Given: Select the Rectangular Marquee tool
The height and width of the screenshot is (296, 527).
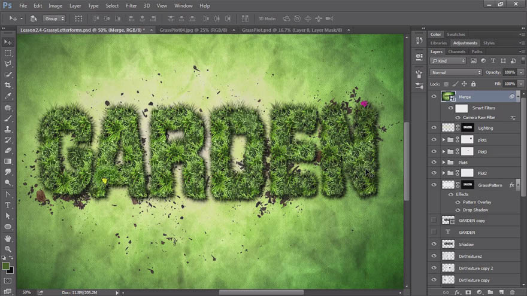Looking at the screenshot, I should click(x=8, y=53).
